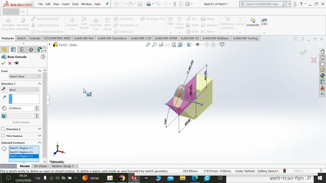
Task: Open Boss-Extrude help question mark
Action: click(43, 57)
